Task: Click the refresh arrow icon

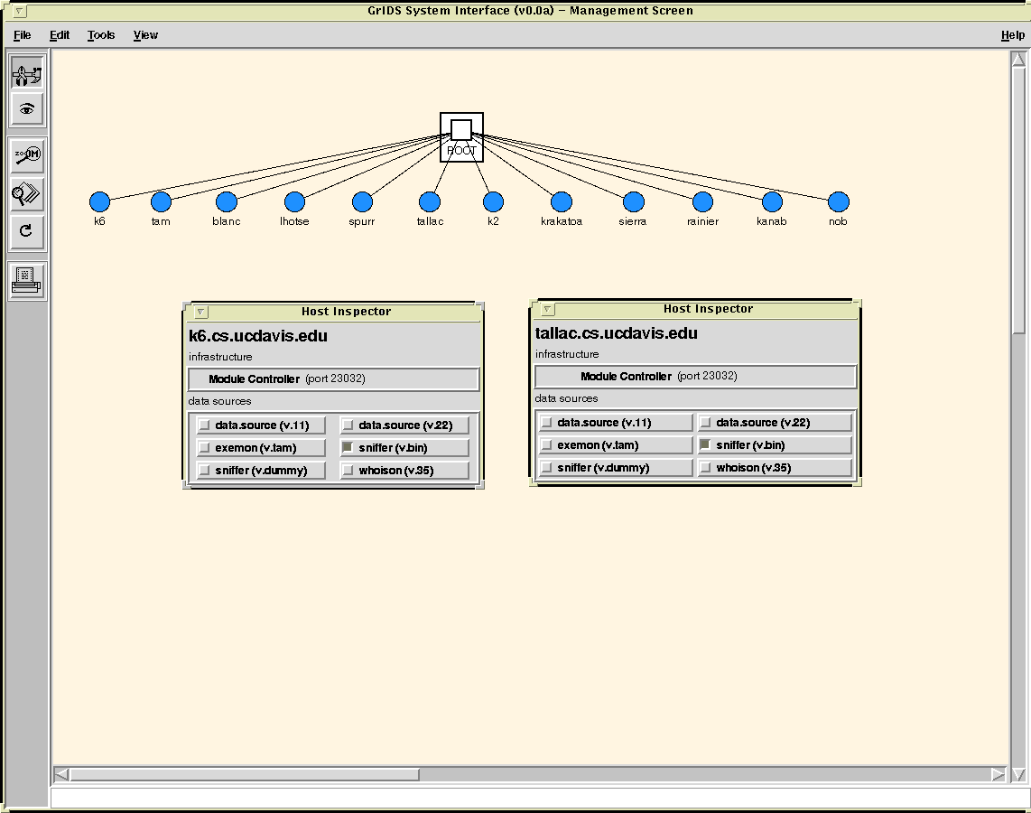Action: [x=27, y=230]
